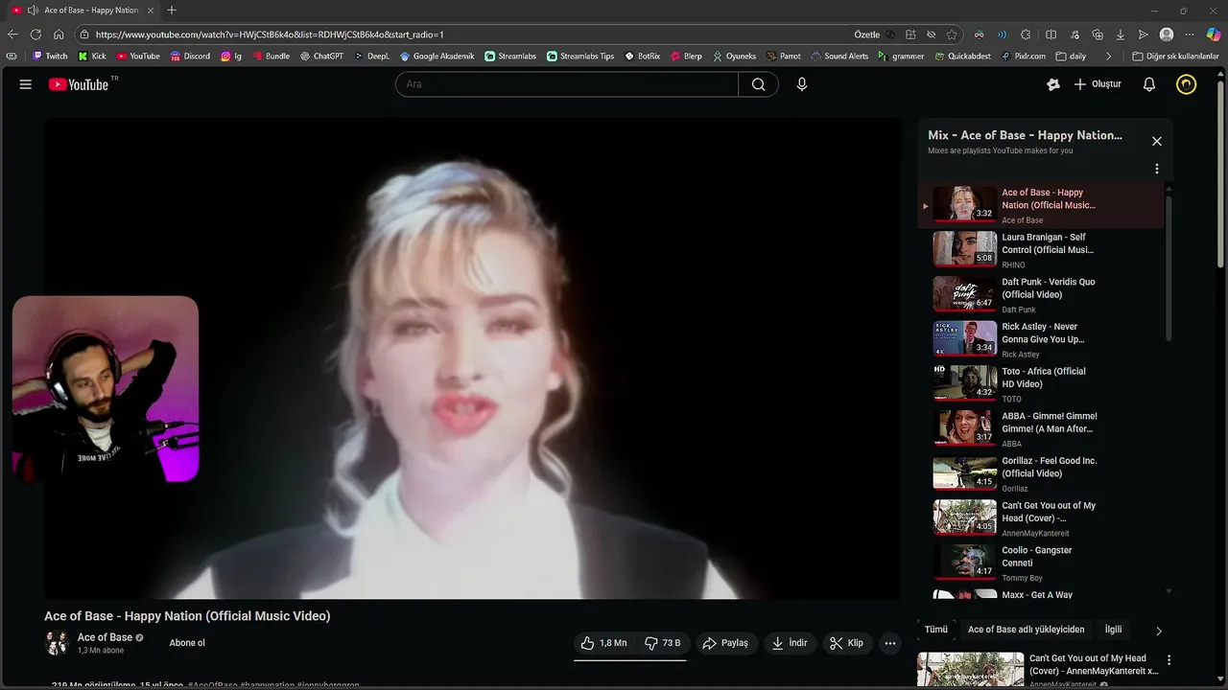Share the video via Paylaş button

coord(724,643)
